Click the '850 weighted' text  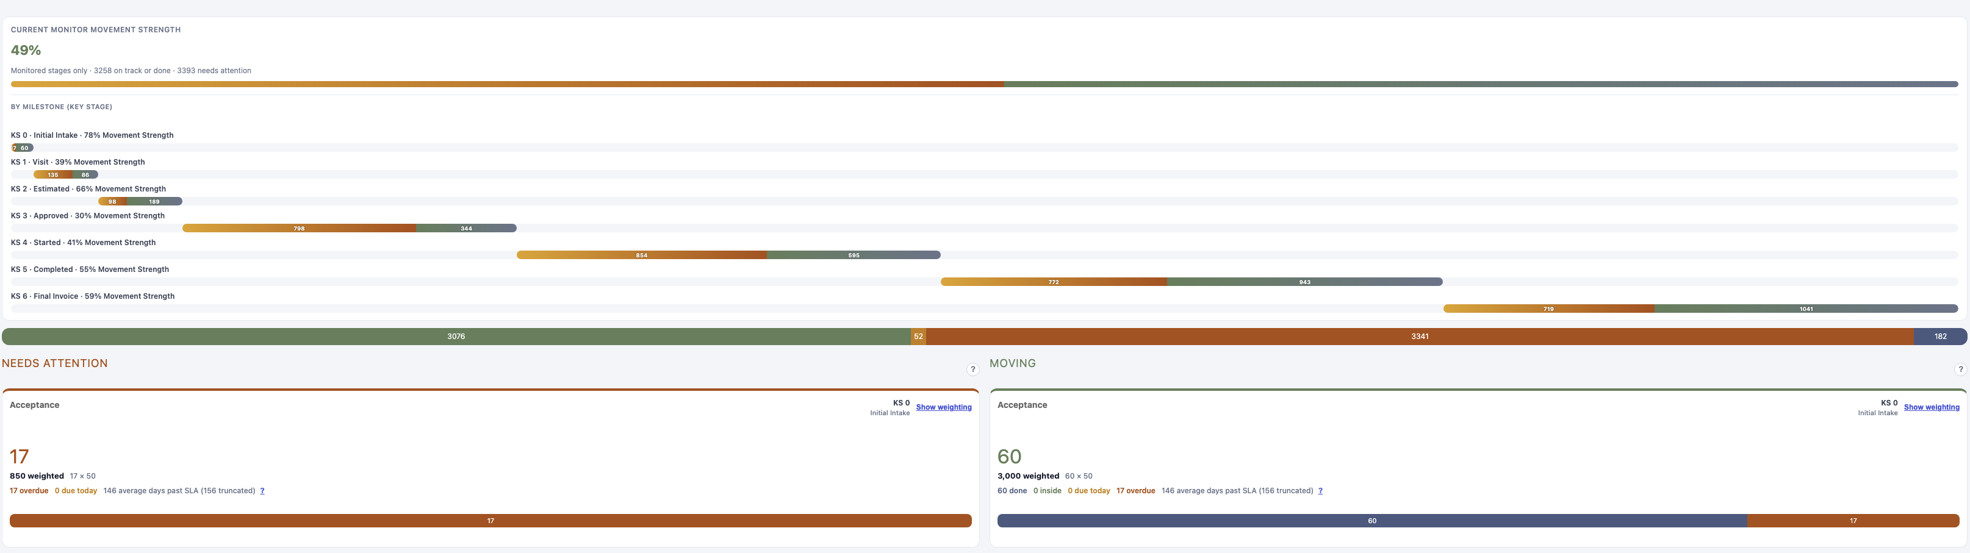pyautogui.click(x=37, y=476)
